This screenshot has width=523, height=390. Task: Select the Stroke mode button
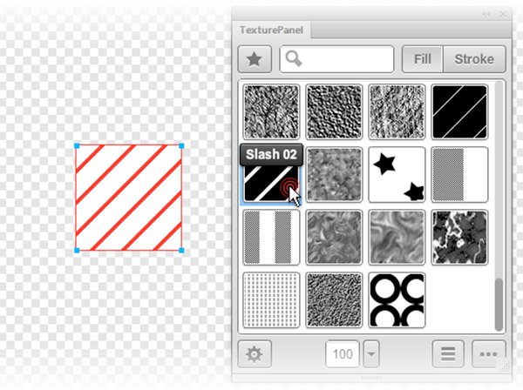(x=474, y=59)
